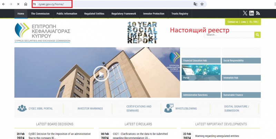
Task: Click the 08 Feb 2024 date box
Action: tap(105, 136)
